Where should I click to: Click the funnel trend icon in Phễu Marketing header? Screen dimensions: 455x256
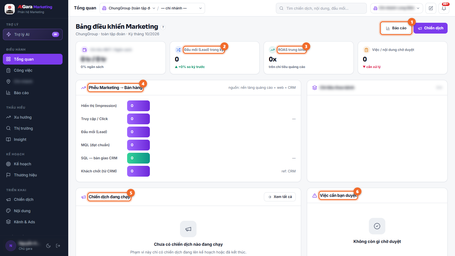pyautogui.click(x=83, y=88)
